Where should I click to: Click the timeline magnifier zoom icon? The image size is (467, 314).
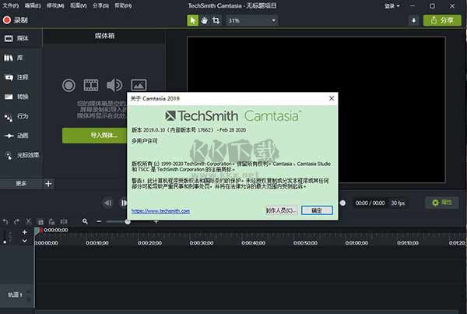click(x=85, y=221)
